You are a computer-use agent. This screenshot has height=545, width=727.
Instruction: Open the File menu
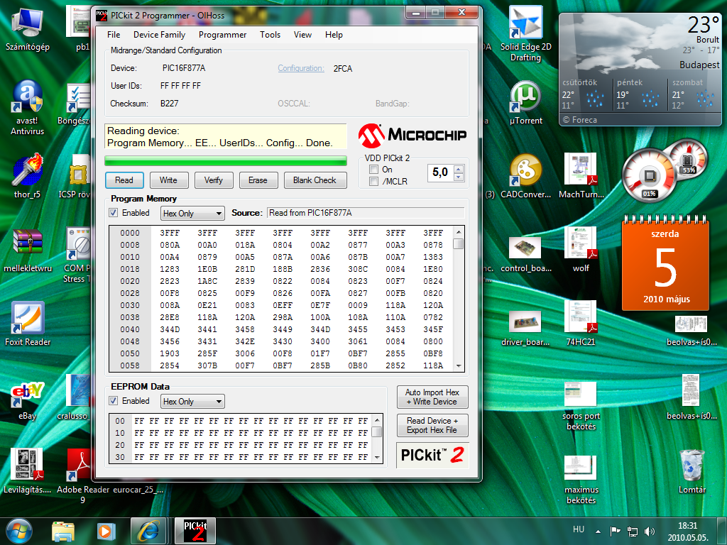click(114, 35)
